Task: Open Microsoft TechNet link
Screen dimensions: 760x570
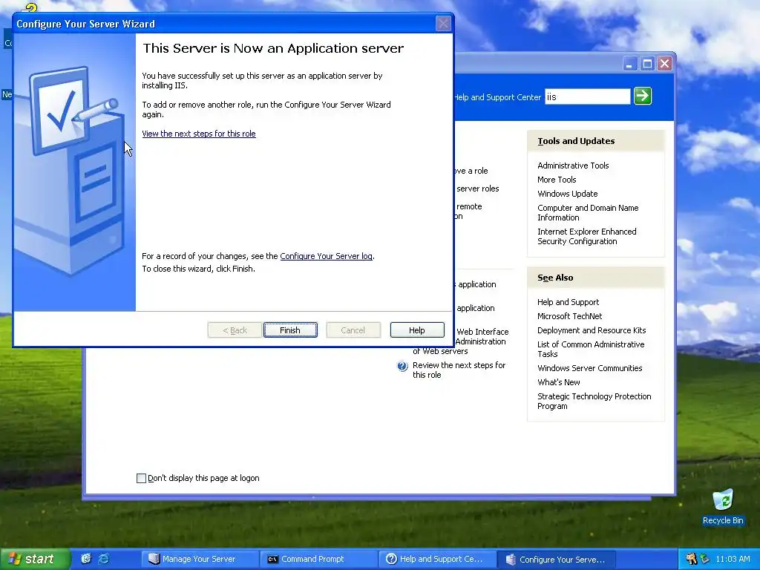Action: 569,316
